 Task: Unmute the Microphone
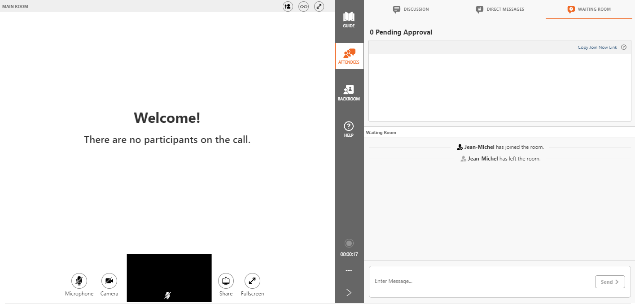pyautogui.click(x=79, y=281)
